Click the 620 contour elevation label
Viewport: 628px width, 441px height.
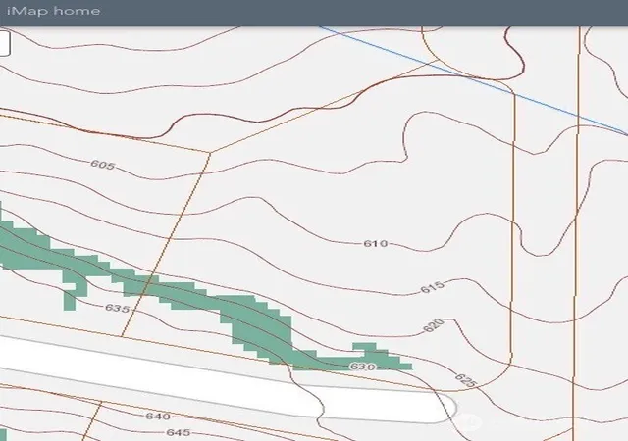[434, 325]
